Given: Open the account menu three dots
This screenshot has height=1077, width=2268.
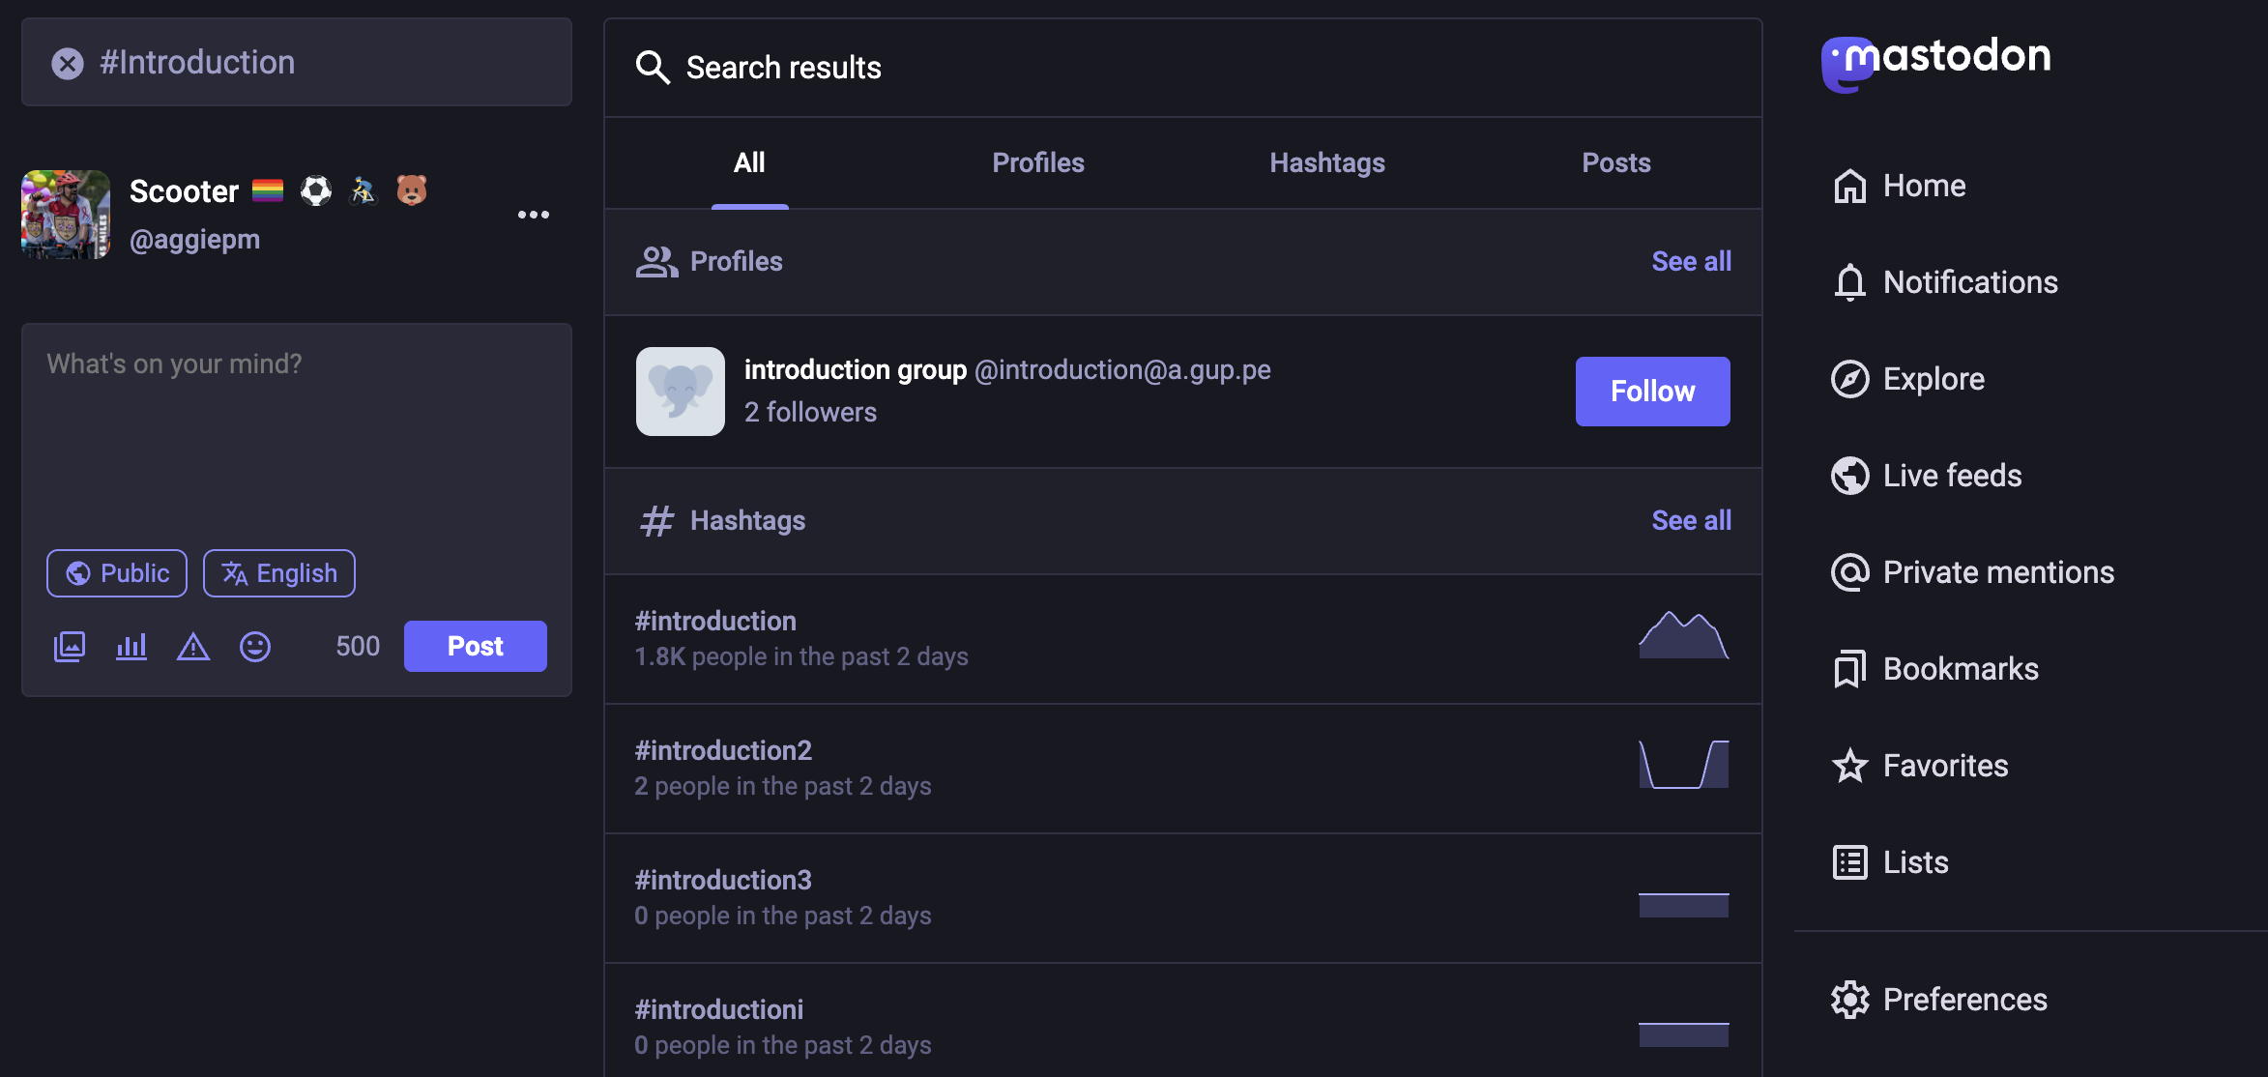Looking at the screenshot, I should (x=534, y=215).
